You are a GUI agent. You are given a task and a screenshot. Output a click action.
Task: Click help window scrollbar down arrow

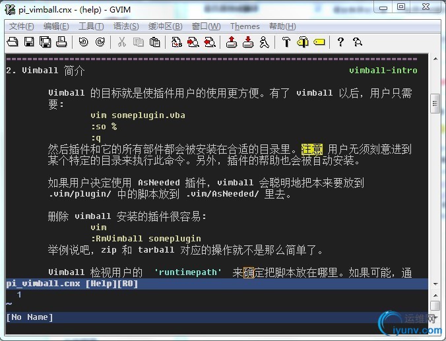coord(435,284)
